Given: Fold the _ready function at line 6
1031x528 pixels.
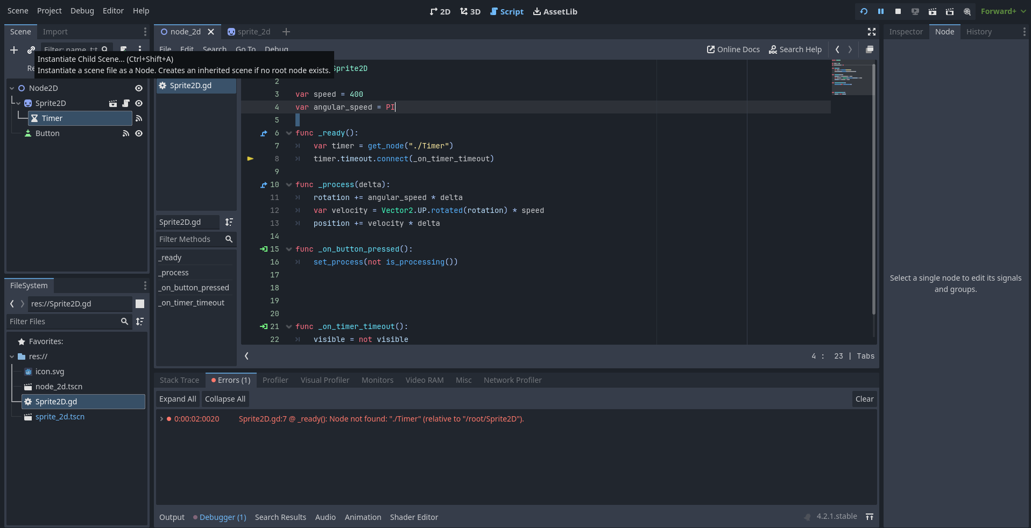Looking at the screenshot, I should coord(289,133).
